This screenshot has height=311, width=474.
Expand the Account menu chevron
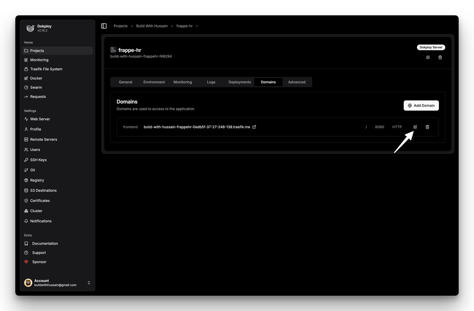coord(89,283)
